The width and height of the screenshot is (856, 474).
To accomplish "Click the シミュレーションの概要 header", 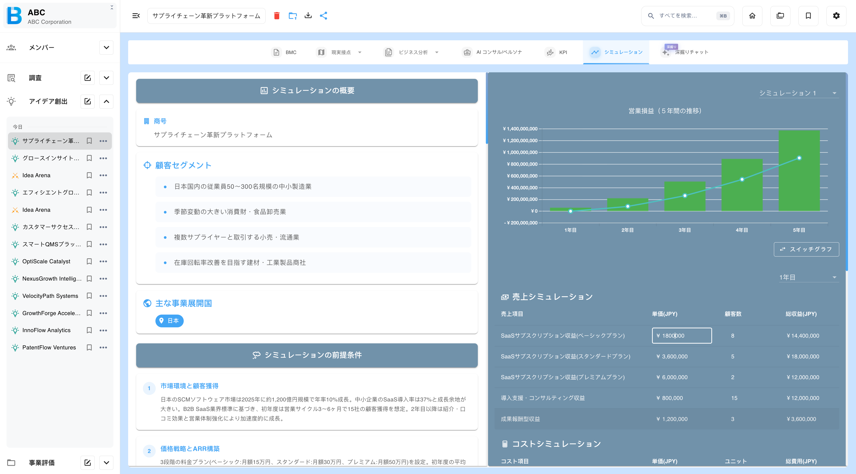I will click(307, 91).
